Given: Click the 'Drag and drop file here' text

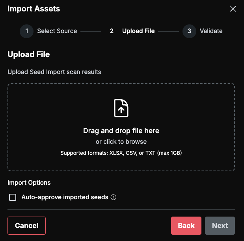Looking at the screenshot, I should 121,131.
